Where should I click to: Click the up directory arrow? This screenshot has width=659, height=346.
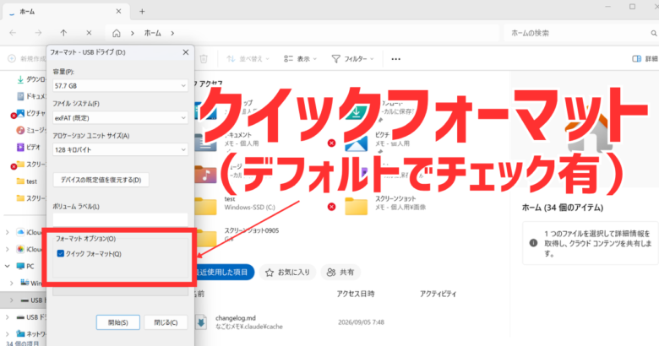pyautogui.click(x=63, y=33)
